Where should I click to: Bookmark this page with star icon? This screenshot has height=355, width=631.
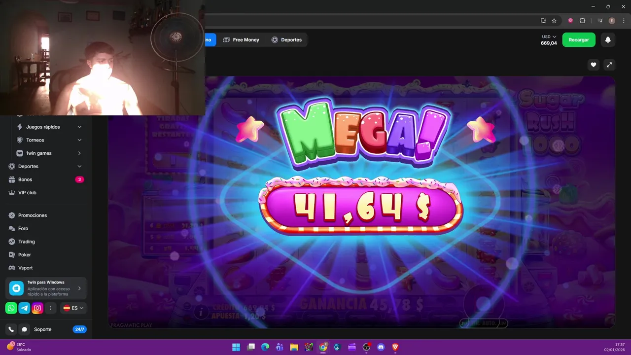[554, 21]
